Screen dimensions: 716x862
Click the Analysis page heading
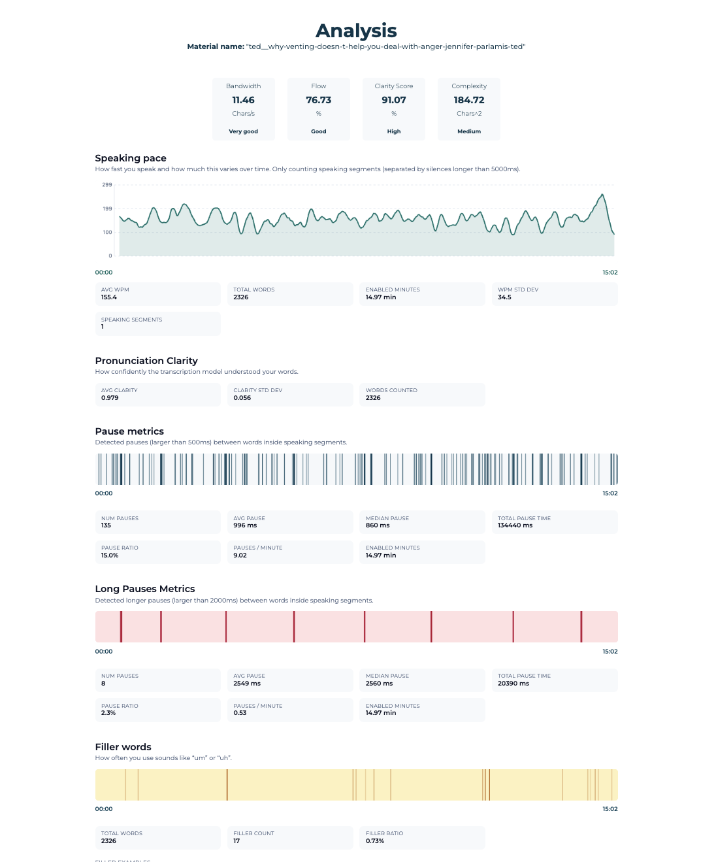[x=356, y=31]
